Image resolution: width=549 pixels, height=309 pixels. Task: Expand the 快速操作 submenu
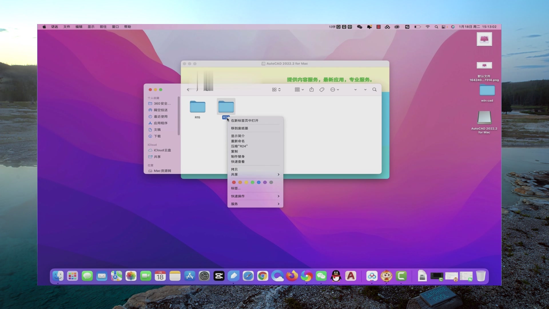255,196
